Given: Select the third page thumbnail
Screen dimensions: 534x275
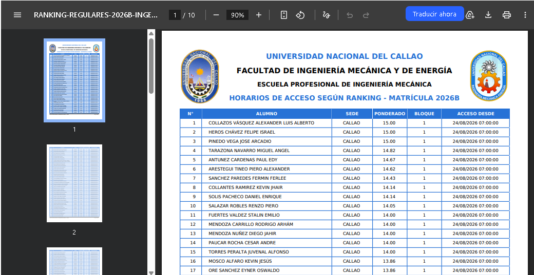Looking at the screenshot, I should coord(74,261).
